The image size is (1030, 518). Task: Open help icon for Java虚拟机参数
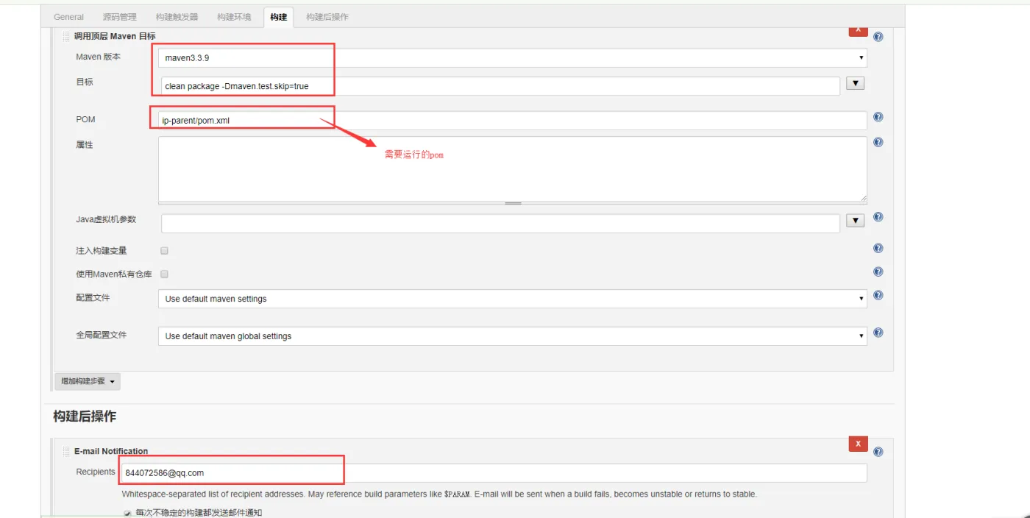click(x=878, y=217)
